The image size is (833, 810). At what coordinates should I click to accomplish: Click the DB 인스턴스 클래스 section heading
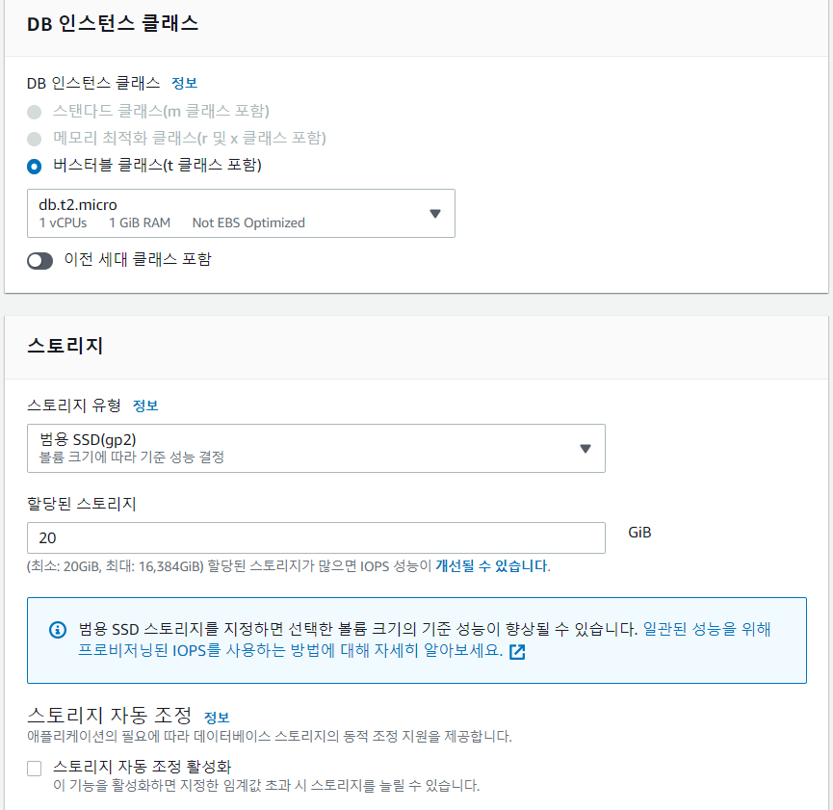[x=113, y=23]
